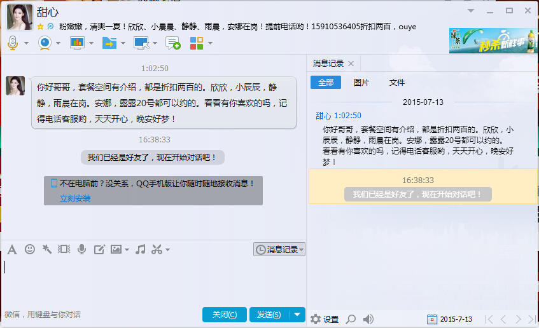Click the send file folder icon
The height and width of the screenshot is (328, 539).
click(x=109, y=43)
